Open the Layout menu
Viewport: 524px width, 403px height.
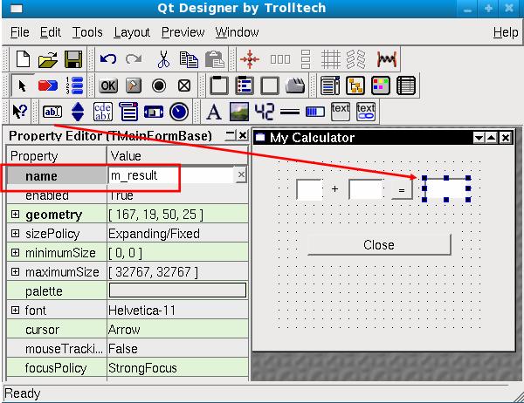pyautogui.click(x=132, y=32)
